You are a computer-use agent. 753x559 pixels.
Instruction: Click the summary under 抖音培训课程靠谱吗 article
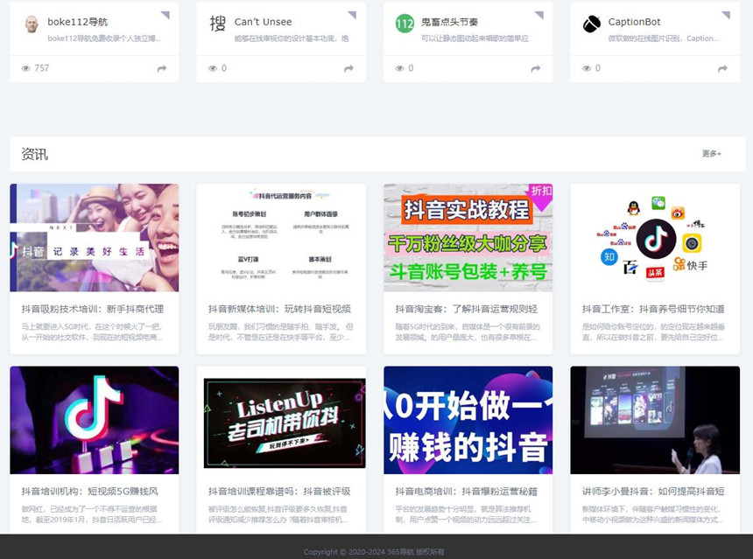click(x=278, y=514)
